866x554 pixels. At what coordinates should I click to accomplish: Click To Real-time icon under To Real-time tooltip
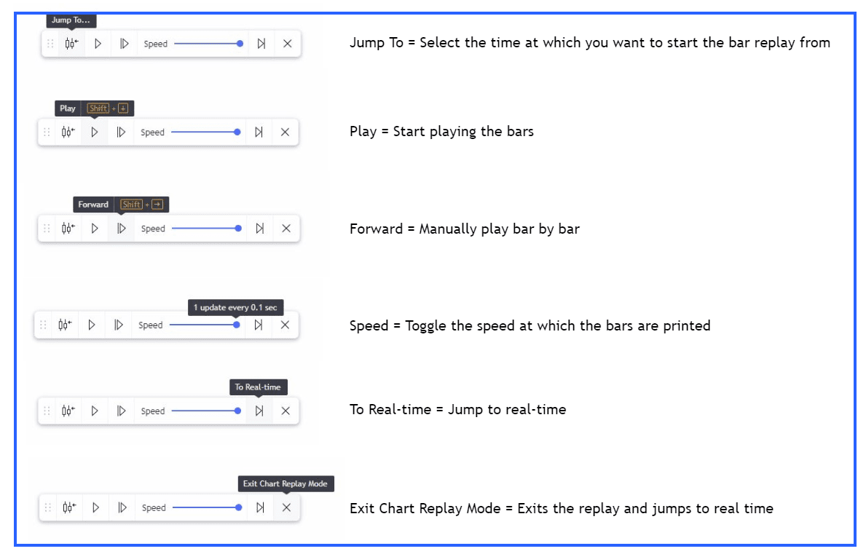tap(259, 411)
